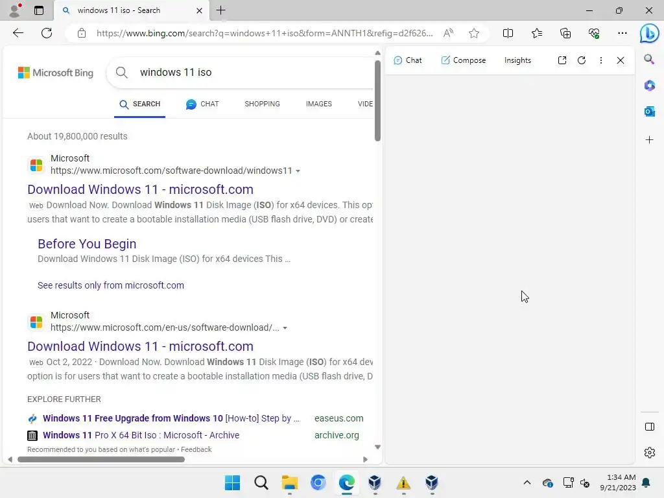Open Windows 11 Pro X 64 Bit Iso Archive link
The width and height of the screenshot is (664, 498).
[141, 435]
